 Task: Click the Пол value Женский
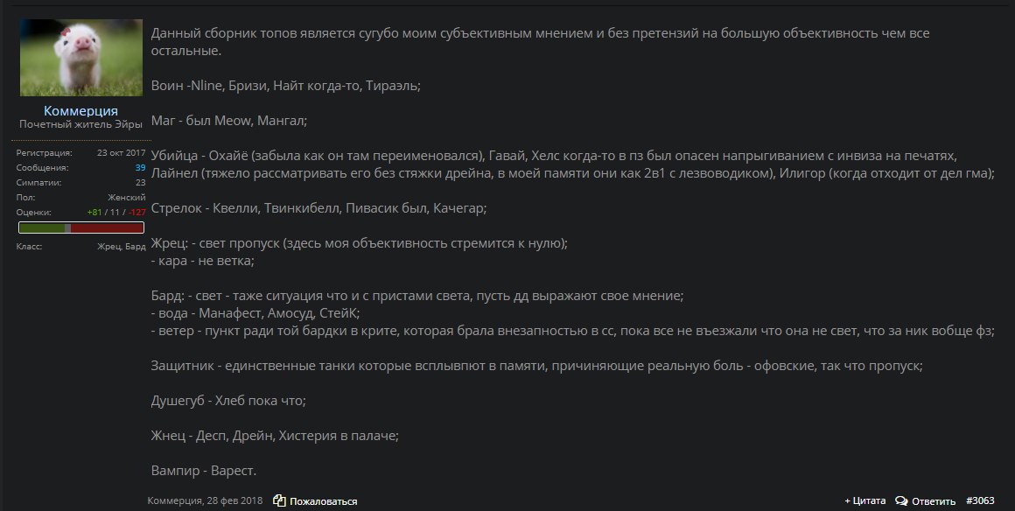(126, 198)
